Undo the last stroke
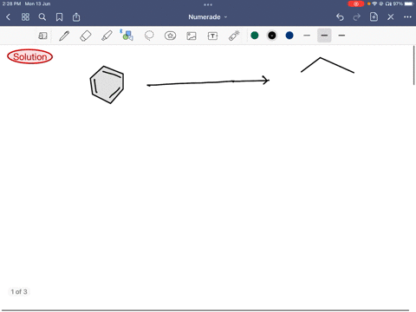416x312 pixels. click(340, 17)
